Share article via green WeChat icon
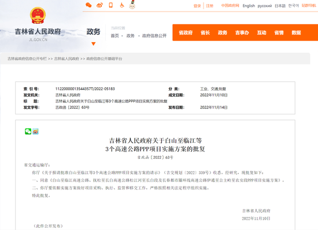Image resolution: width=318 pixels, height=230 pixels. click(x=28, y=131)
